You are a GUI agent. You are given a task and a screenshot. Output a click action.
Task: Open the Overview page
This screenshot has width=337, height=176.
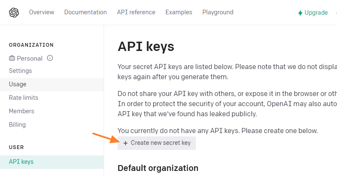point(42,13)
